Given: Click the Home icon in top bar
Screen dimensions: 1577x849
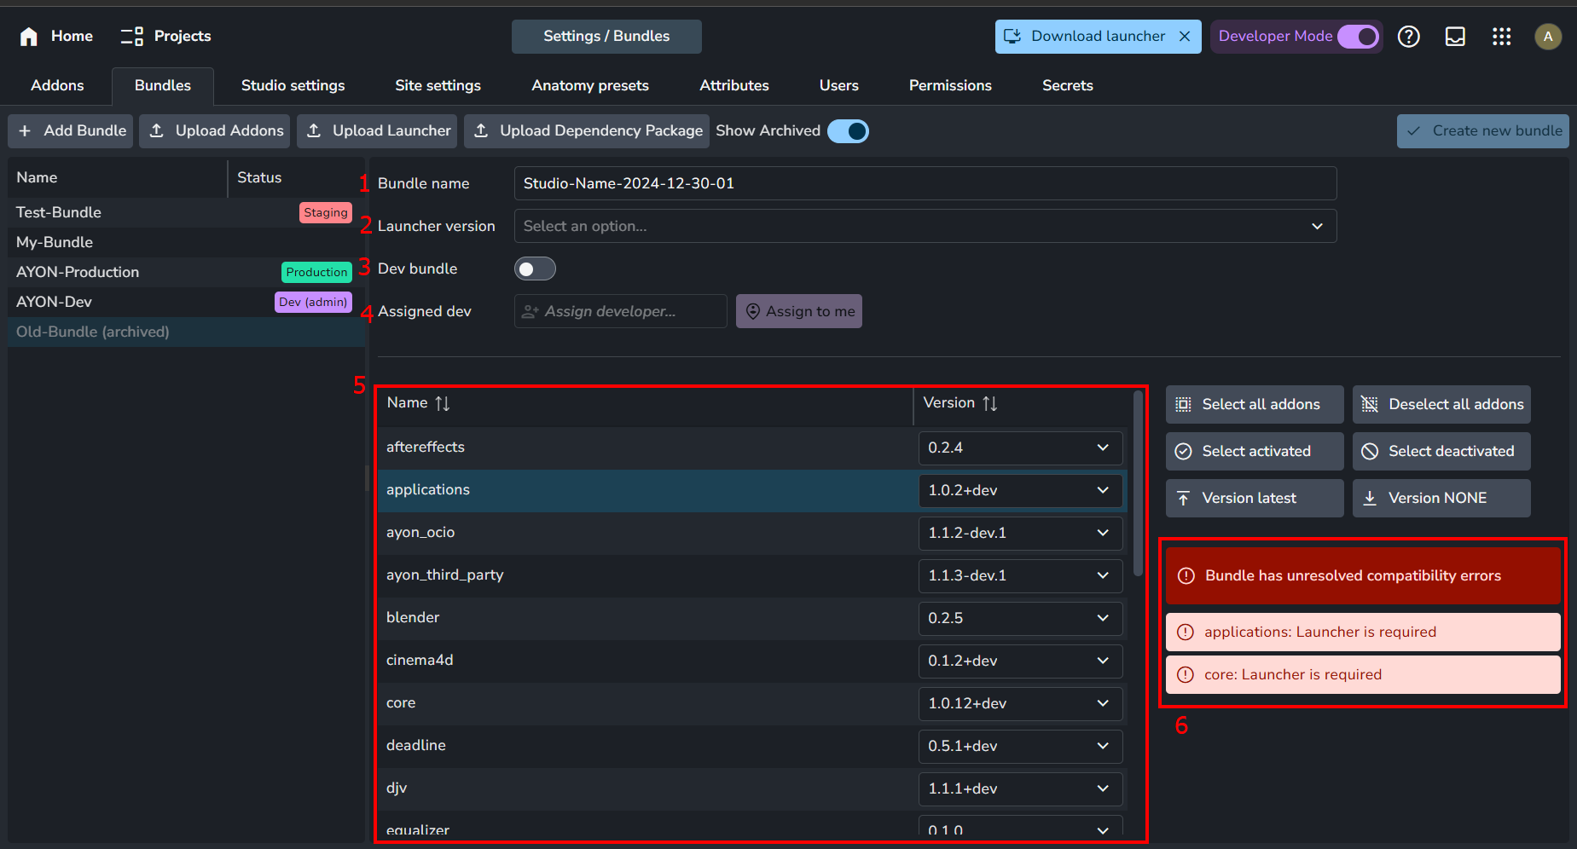Looking at the screenshot, I should click(29, 36).
